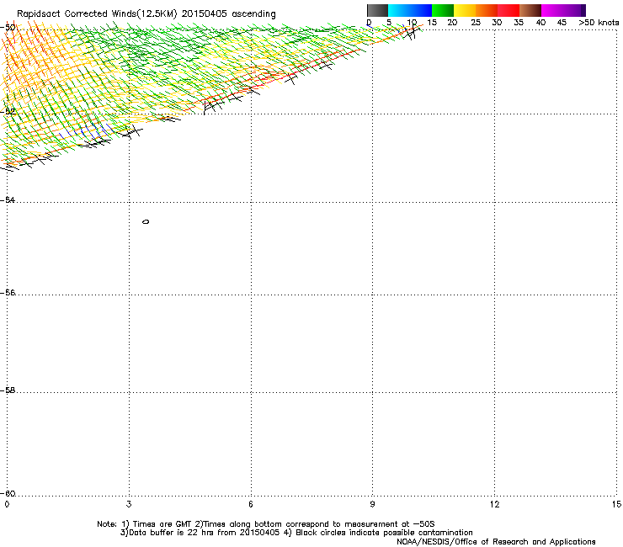Viewport: 623px width, 547px height.
Task: Click the legend label '45'
Action: [x=562, y=23]
